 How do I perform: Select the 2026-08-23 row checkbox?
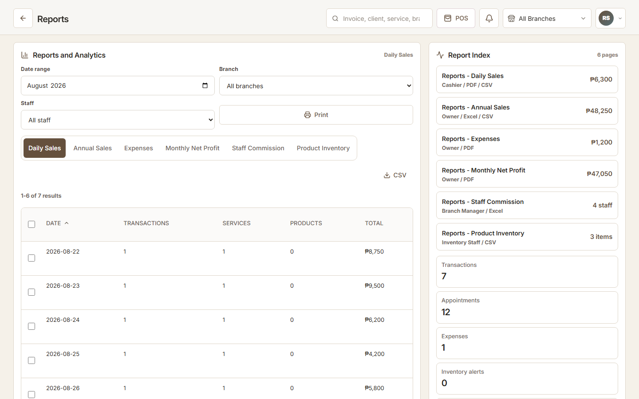[x=32, y=292]
